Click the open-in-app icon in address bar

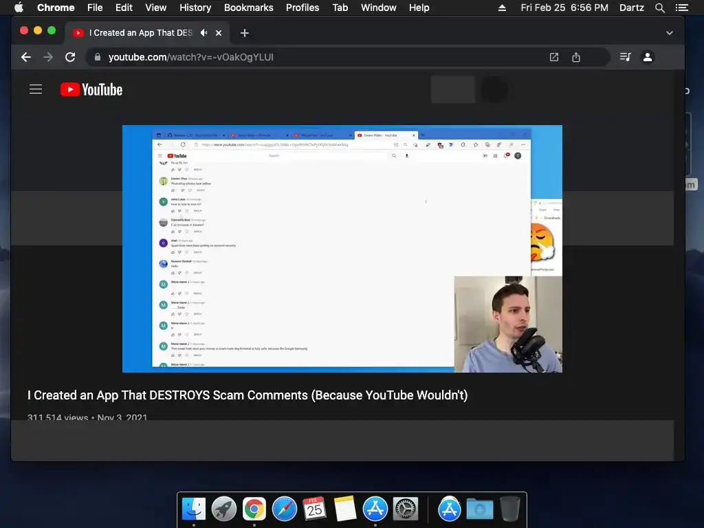click(x=554, y=57)
